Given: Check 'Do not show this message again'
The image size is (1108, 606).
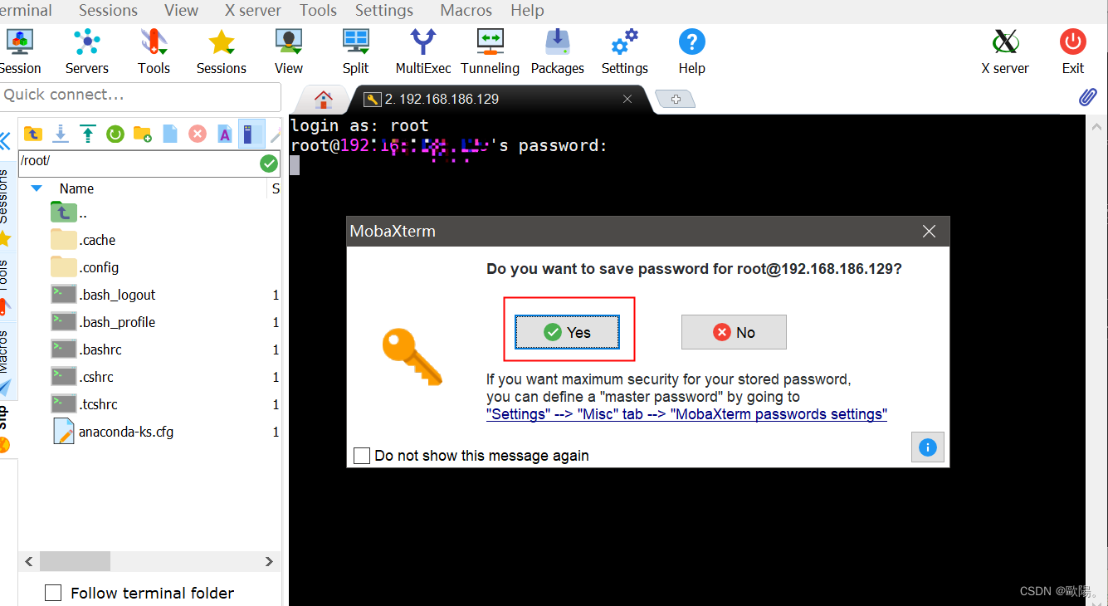Looking at the screenshot, I should 362,456.
